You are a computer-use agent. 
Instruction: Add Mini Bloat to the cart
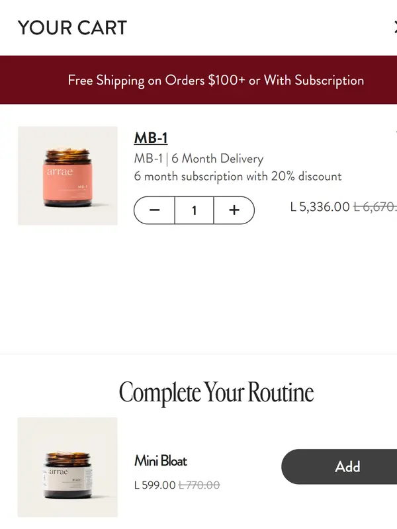(x=339, y=467)
